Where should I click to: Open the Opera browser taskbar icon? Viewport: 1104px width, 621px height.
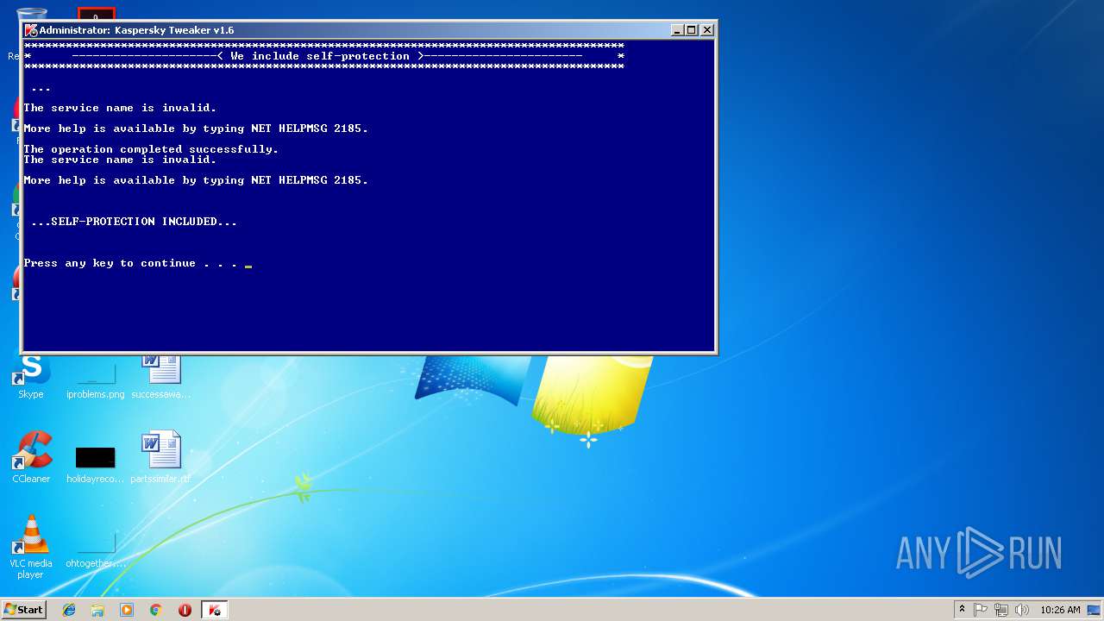[185, 610]
